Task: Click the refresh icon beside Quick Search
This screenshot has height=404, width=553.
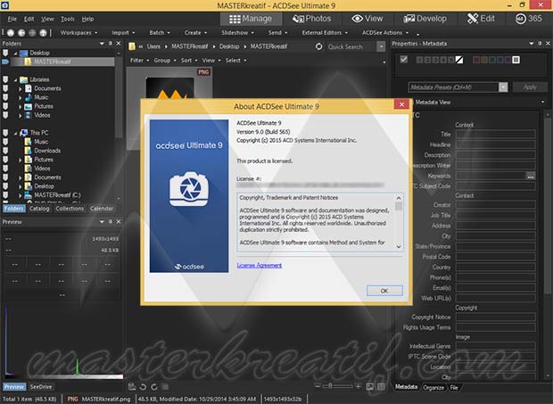Action: (318, 46)
